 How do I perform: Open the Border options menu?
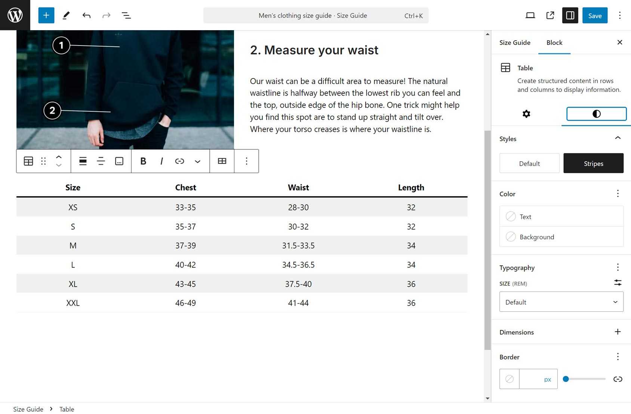pyautogui.click(x=618, y=357)
